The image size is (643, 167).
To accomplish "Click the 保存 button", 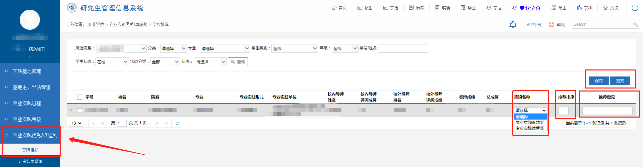I will pos(599,81).
